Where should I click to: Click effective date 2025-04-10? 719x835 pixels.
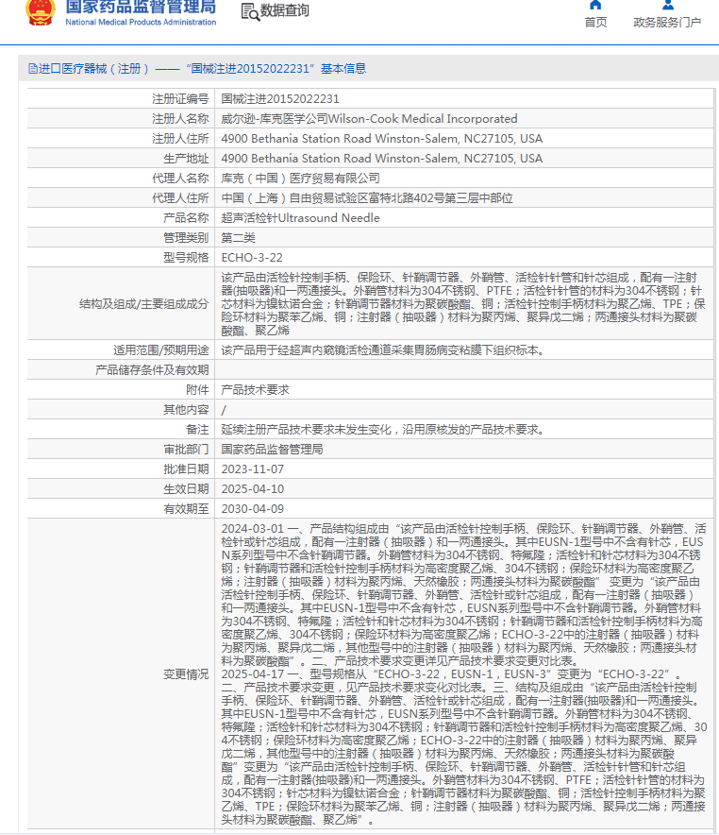point(253,489)
